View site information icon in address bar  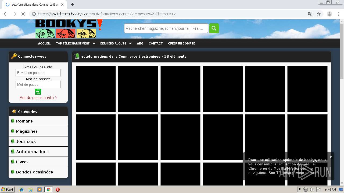(34, 14)
